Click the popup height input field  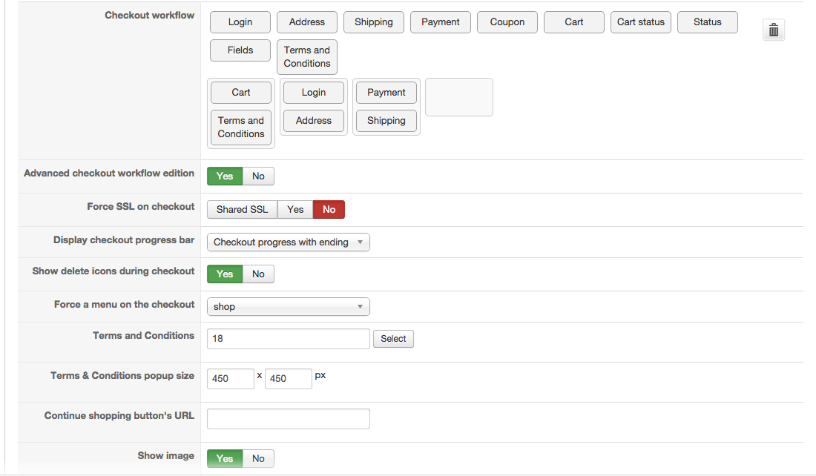tap(288, 379)
